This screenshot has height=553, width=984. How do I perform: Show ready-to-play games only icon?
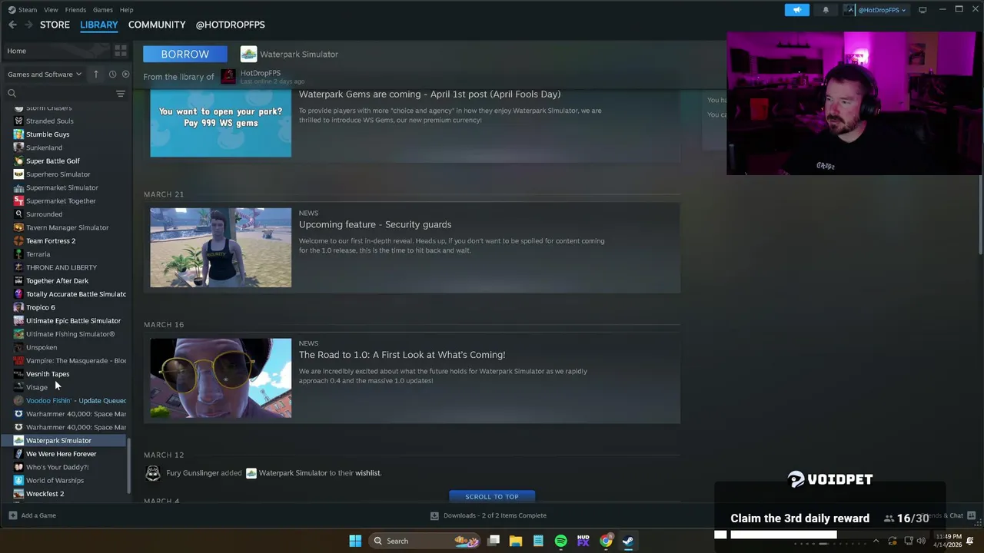(x=125, y=75)
